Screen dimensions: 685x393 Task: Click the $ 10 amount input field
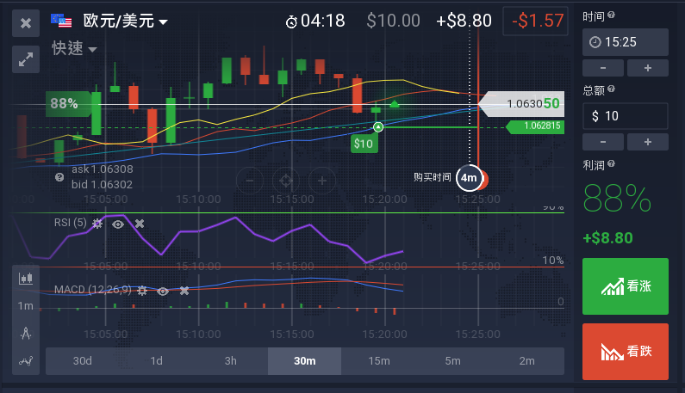click(x=626, y=116)
